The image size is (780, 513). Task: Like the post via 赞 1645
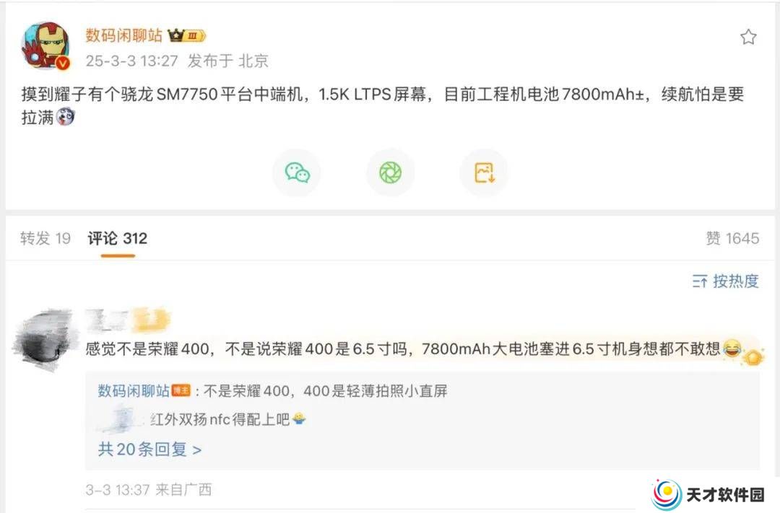point(732,238)
